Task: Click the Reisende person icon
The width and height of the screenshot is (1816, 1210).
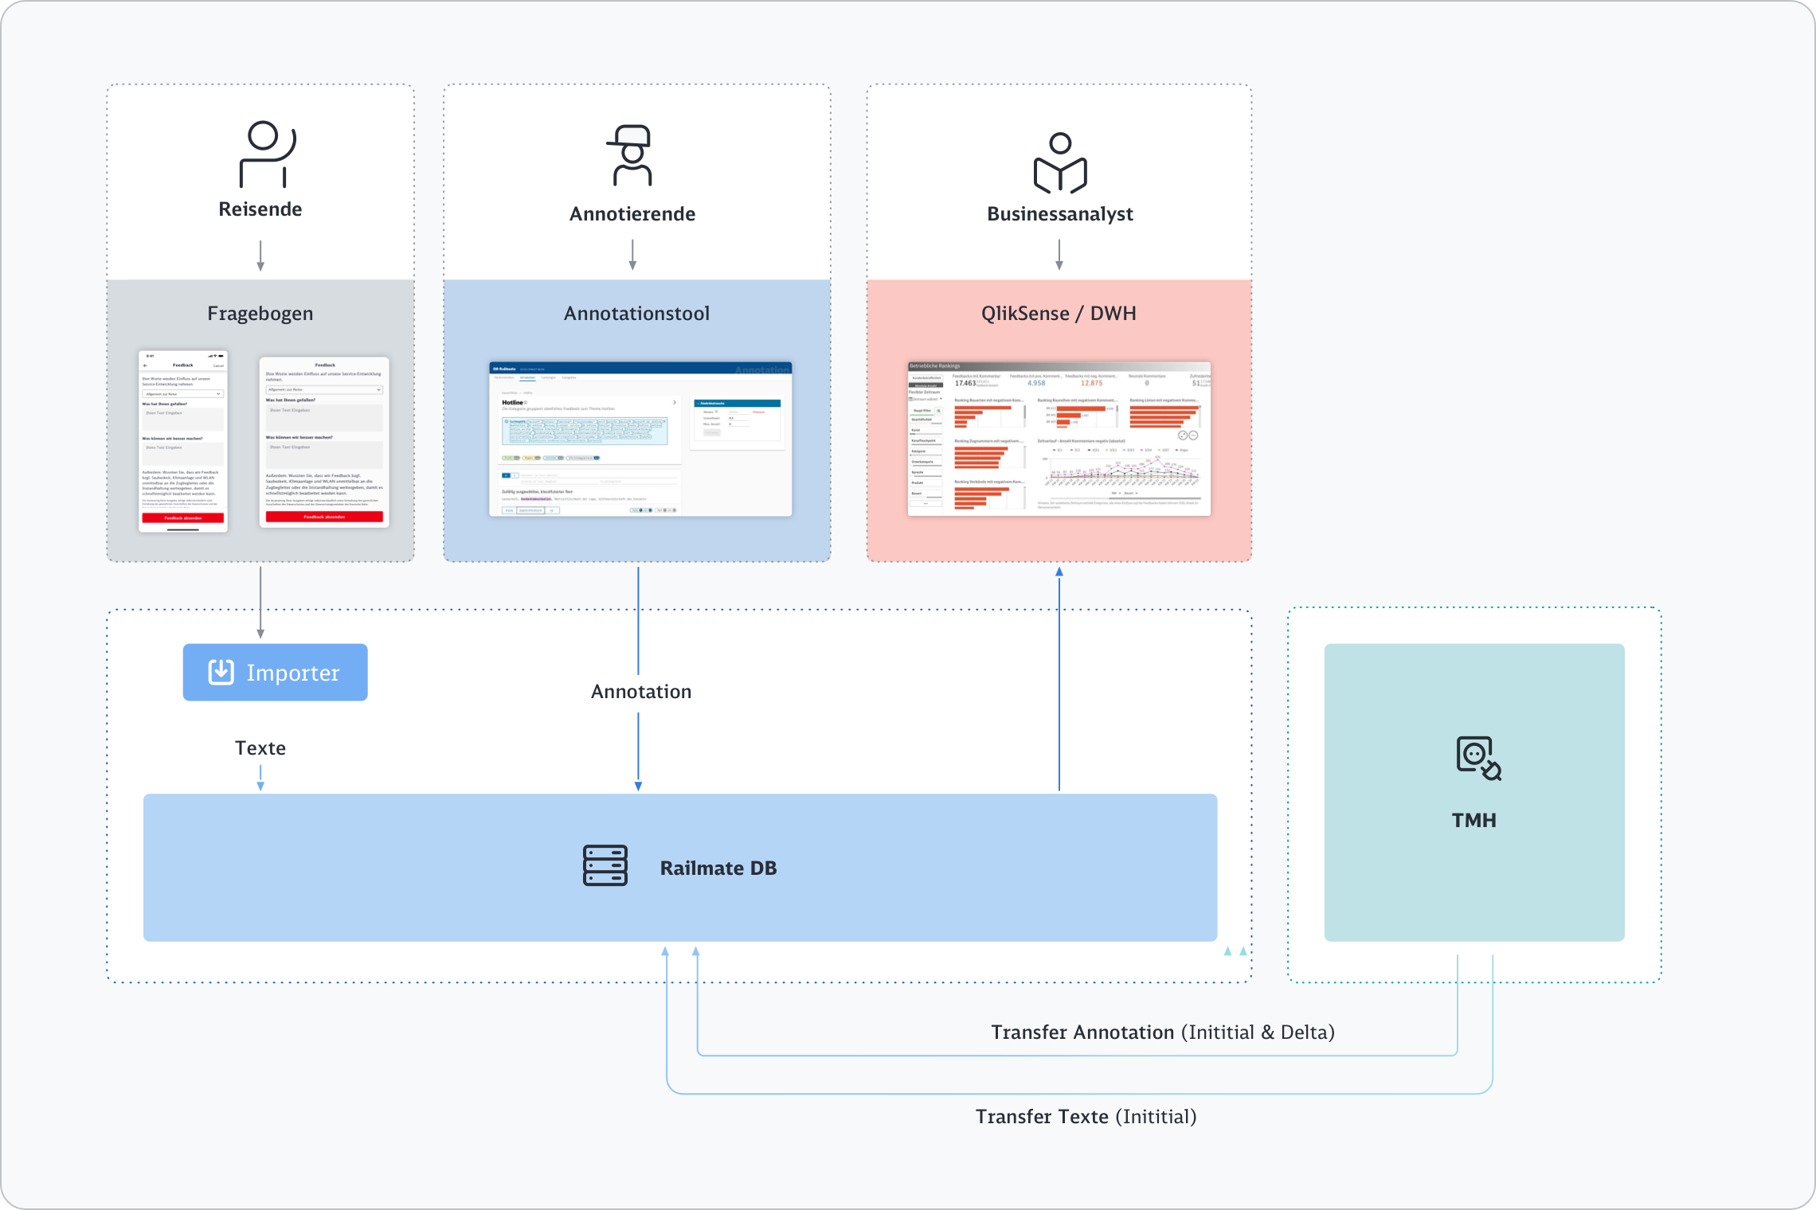Action: click(x=267, y=154)
